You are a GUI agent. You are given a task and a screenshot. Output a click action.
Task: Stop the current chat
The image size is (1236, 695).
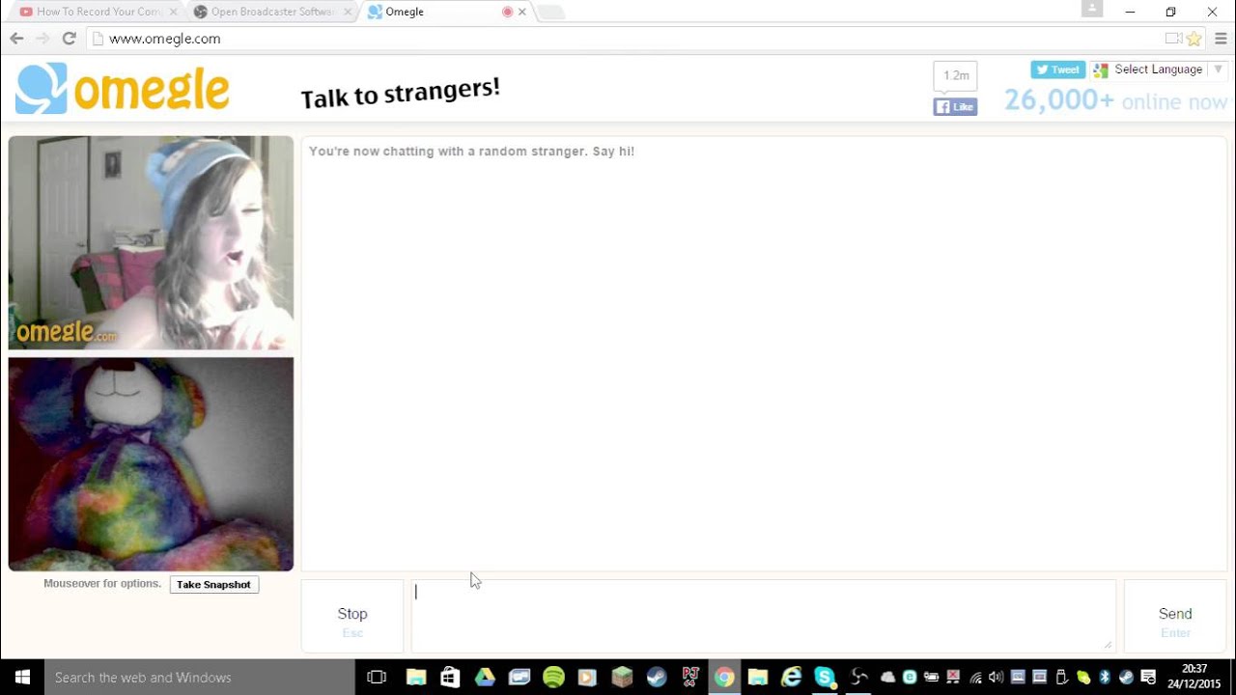tap(352, 616)
